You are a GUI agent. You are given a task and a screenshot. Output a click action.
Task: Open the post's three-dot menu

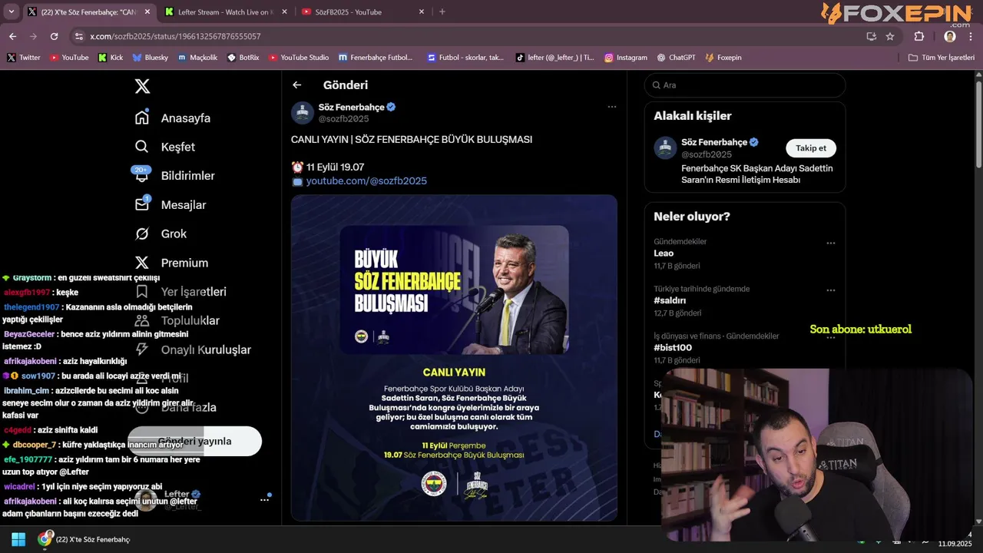tap(612, 107)
